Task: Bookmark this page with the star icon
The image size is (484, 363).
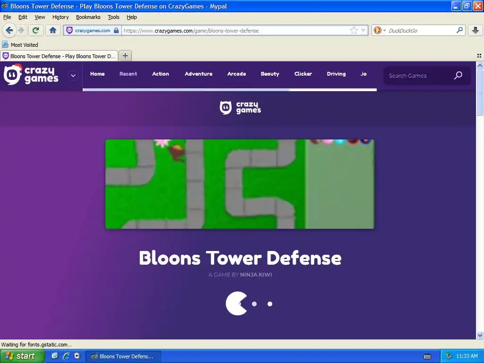Action: click(x=354, y=30)
